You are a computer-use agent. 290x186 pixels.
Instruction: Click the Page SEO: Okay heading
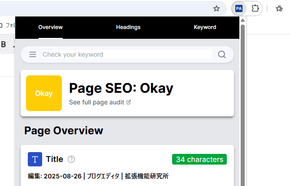(121, 88)
